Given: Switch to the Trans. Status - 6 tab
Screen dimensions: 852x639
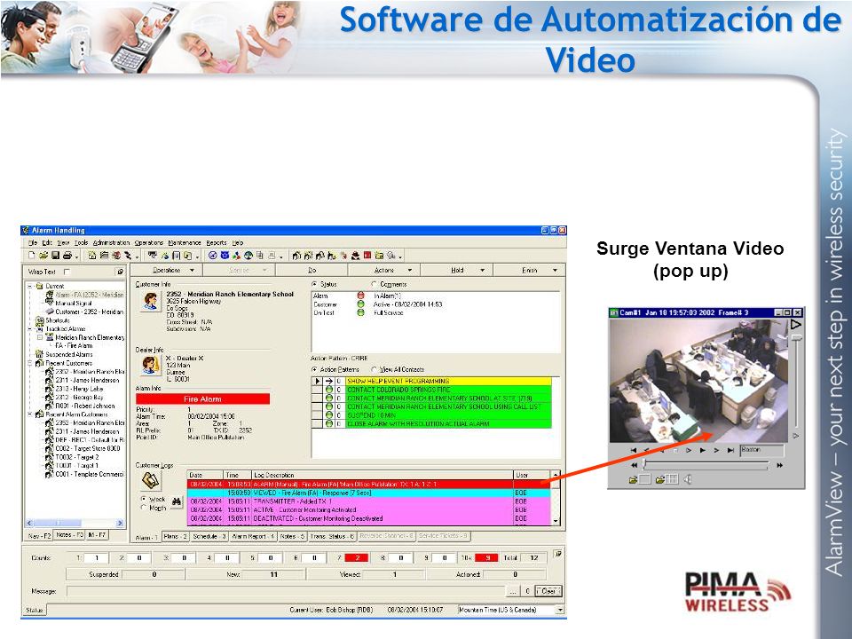Looking at the screenshot, I should tap(333, 536).
